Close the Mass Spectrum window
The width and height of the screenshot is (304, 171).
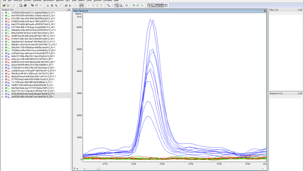[265, 11]
